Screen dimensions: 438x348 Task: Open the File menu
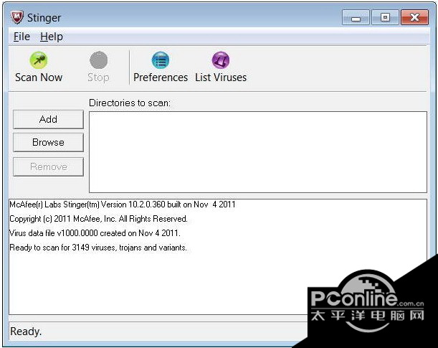pyautogui.click(x=22, y=37)
